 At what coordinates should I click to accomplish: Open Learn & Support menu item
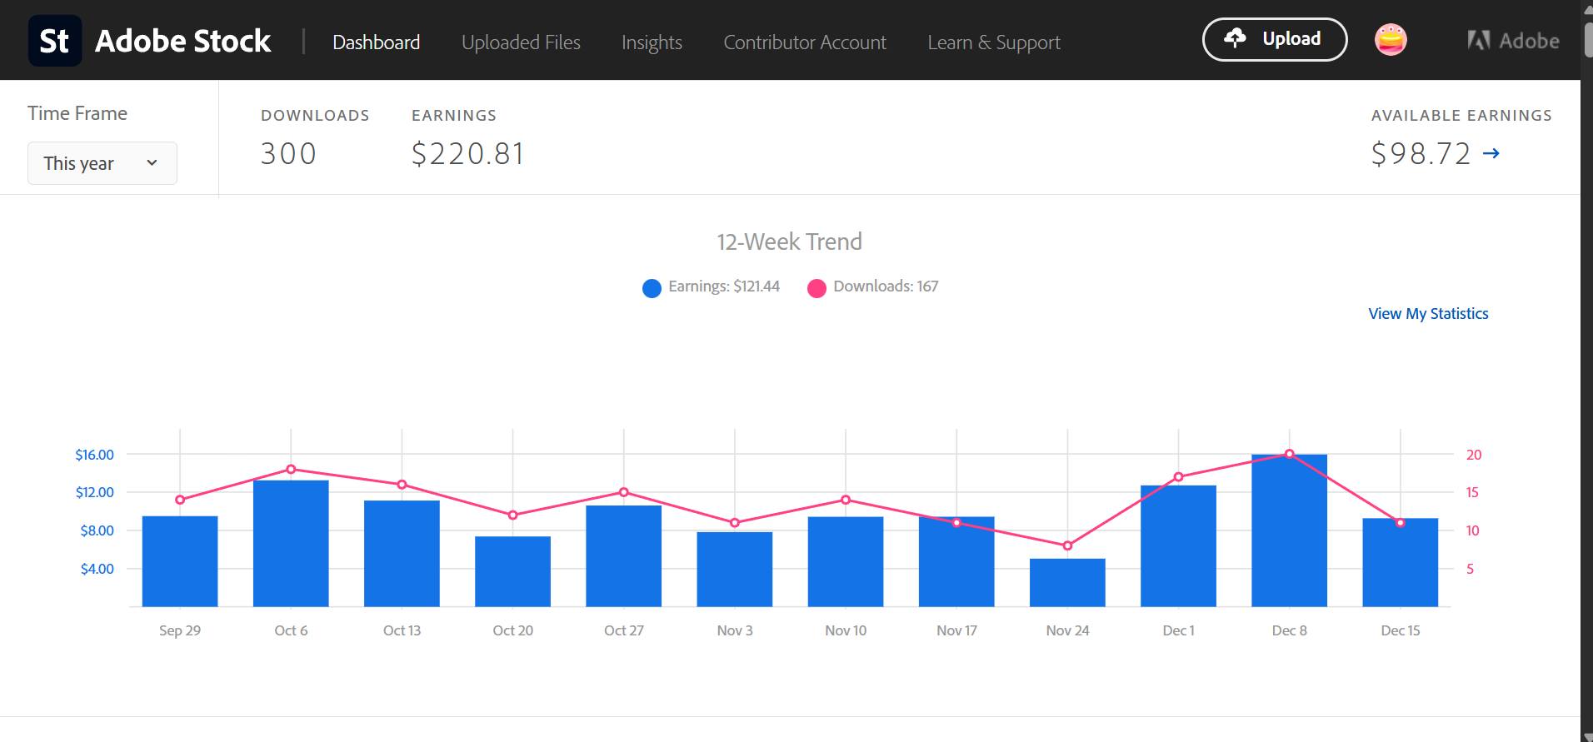pos(993,42)
